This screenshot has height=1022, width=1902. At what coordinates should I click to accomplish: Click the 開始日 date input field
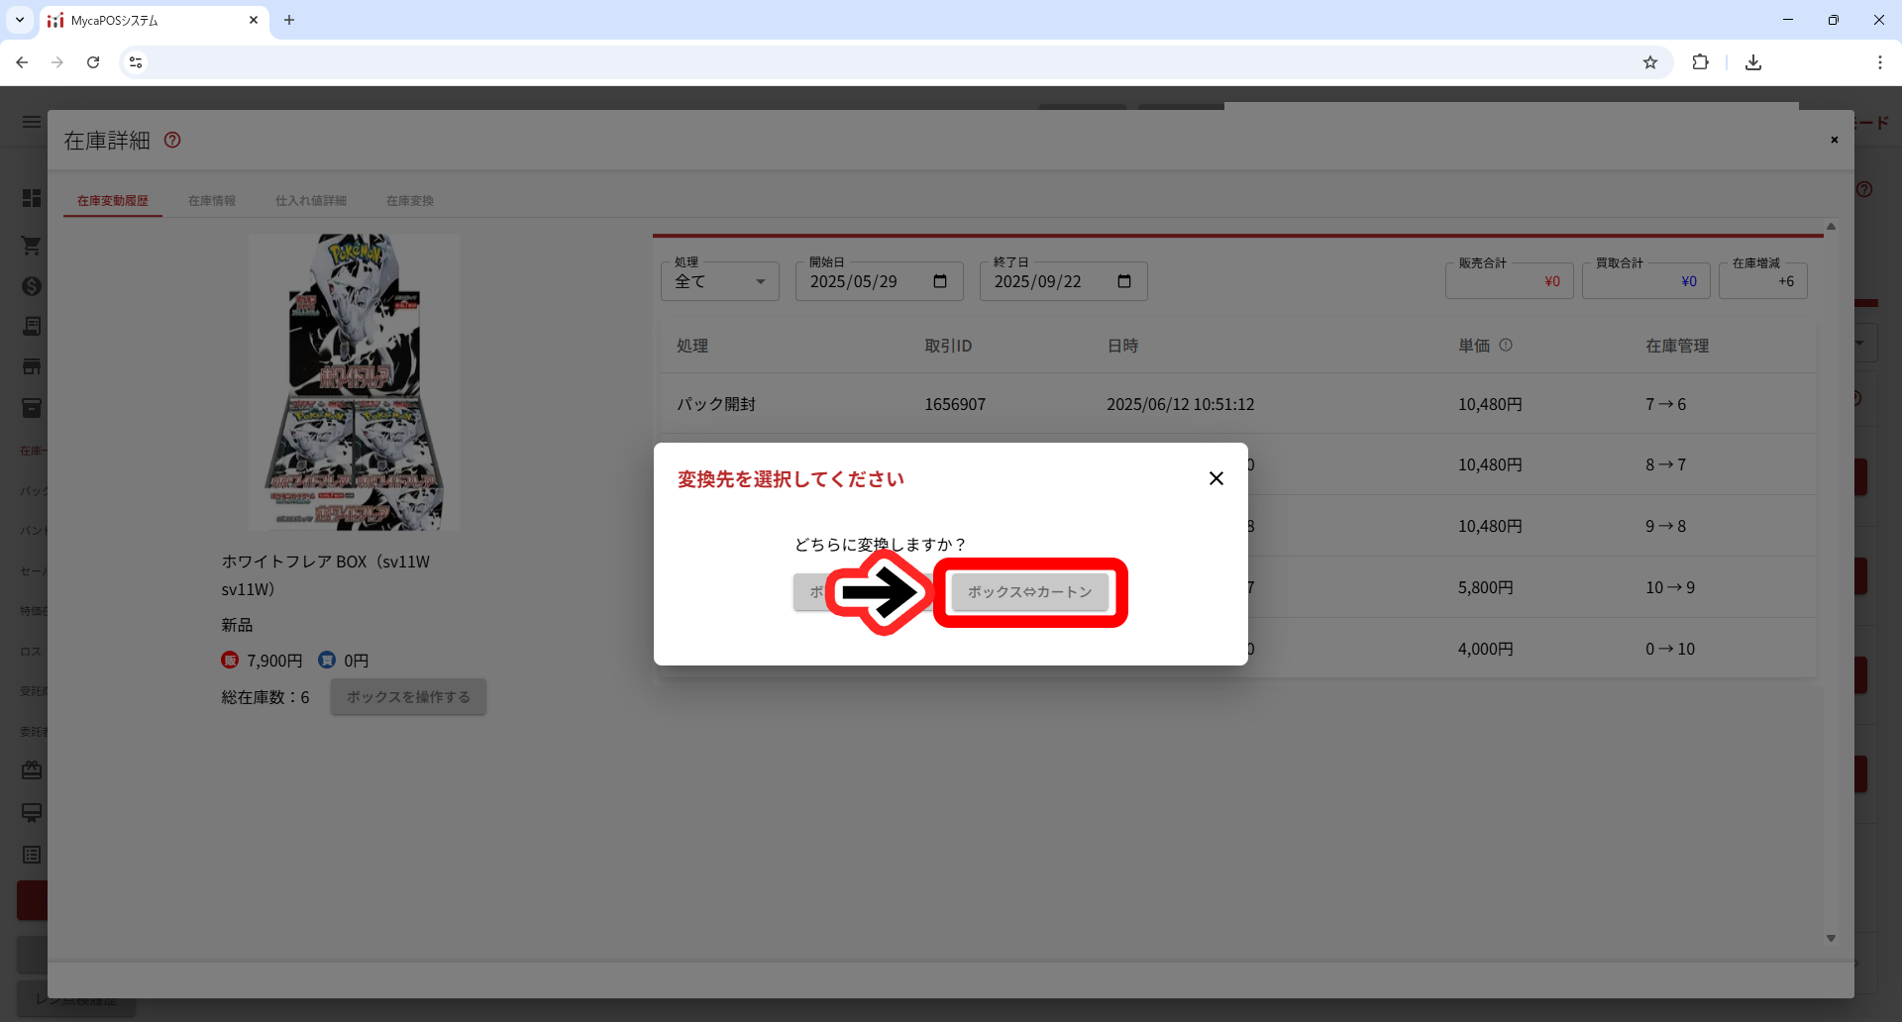[x=862, y=282]
